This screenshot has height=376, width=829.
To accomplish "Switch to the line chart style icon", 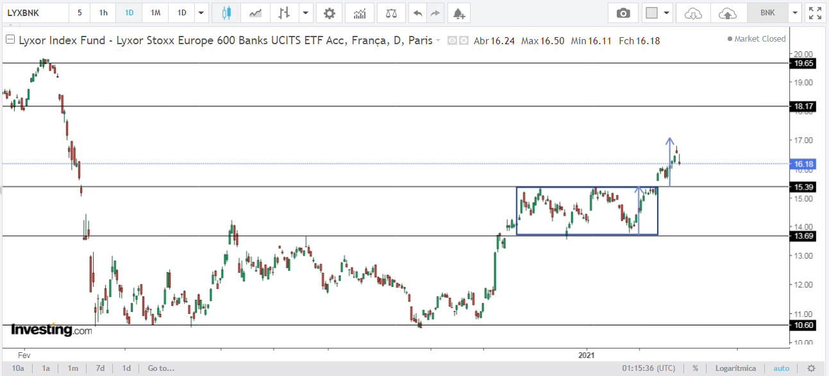I will pyautogui.click(x=256, y=13).
